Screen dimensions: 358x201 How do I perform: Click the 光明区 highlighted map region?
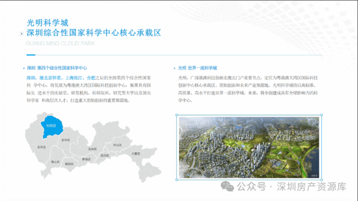pos(52,126)
